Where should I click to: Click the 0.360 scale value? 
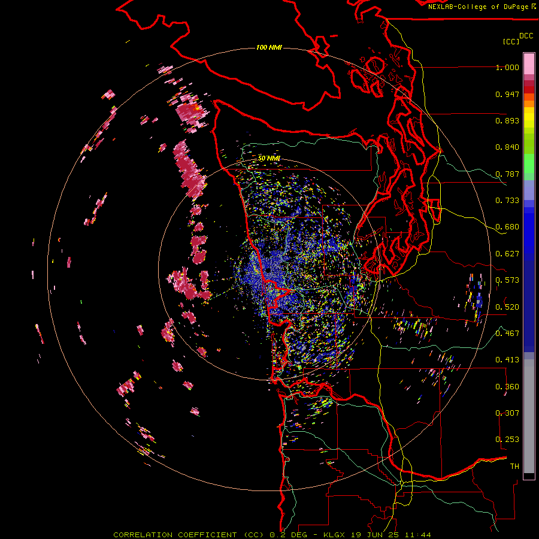tap(507, 387)
